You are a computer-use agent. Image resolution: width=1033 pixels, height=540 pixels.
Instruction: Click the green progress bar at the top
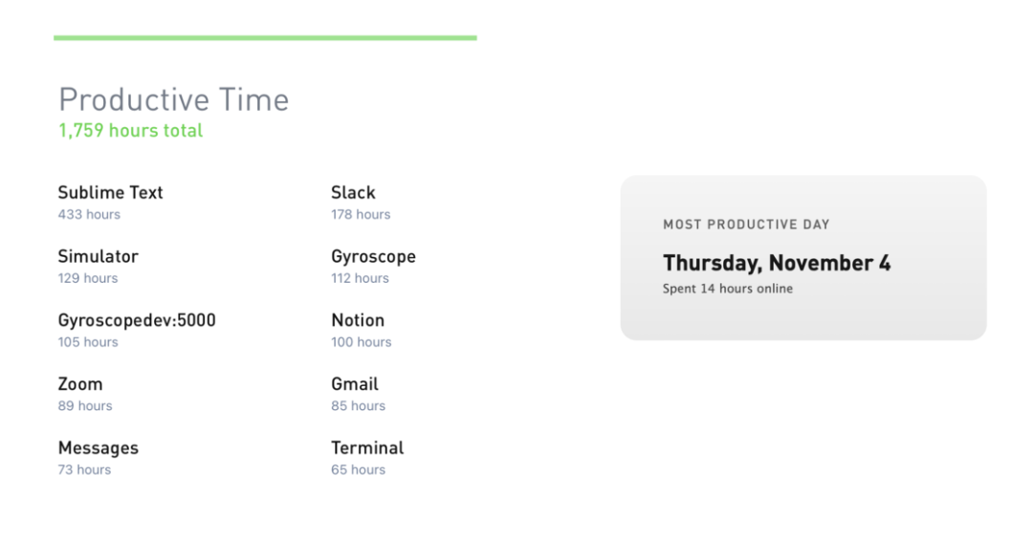pyautogui.click(x=265, y=38)
